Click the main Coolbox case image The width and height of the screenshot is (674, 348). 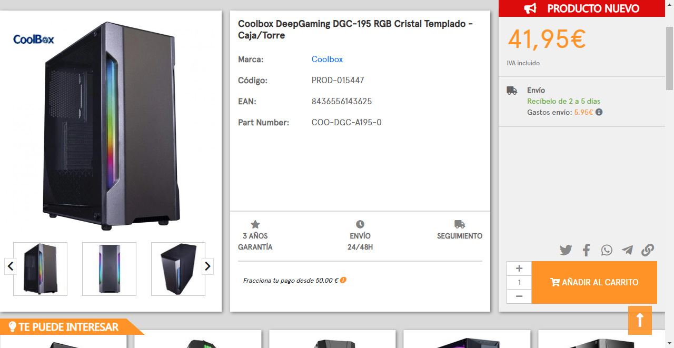point(111,125)
